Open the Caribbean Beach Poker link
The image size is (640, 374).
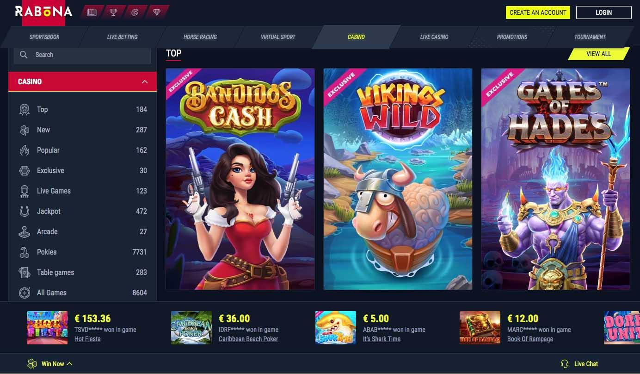click(248, 339)
